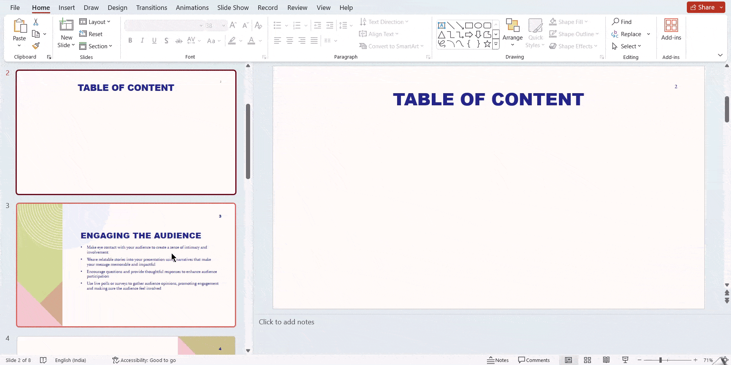Select the Text Box shape tool
731x365 pixels.
(x=442, y=25)
